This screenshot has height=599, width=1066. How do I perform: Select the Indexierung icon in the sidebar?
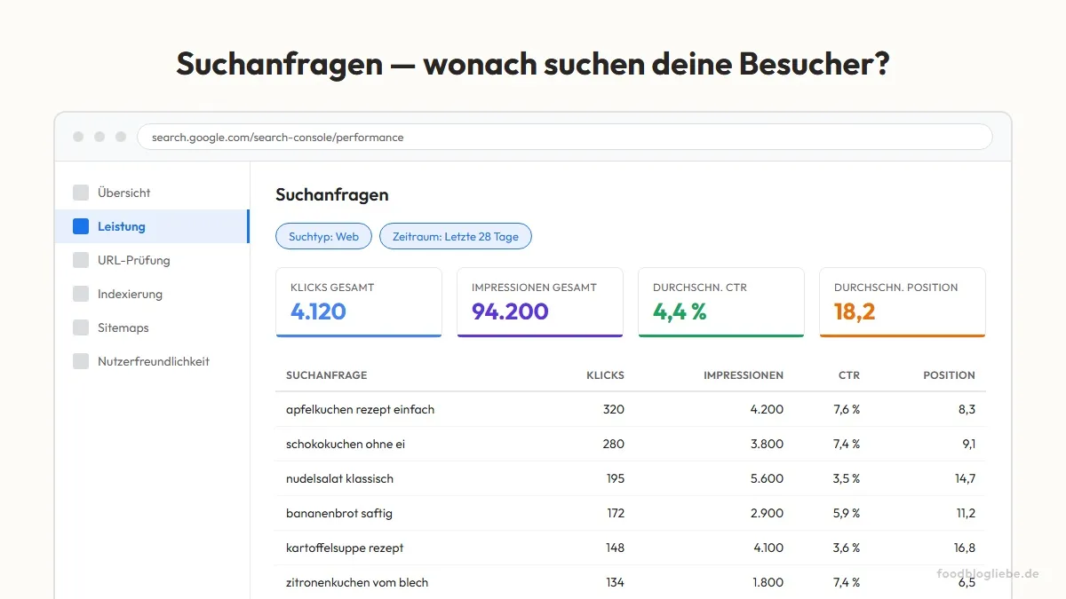click(x=80, y=294)
